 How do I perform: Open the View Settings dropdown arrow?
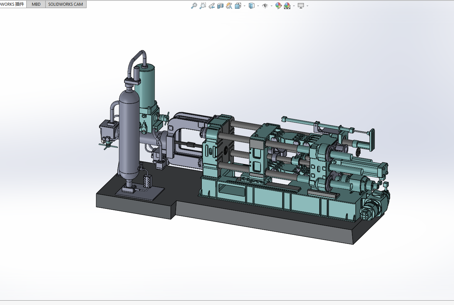coord(307,6)
